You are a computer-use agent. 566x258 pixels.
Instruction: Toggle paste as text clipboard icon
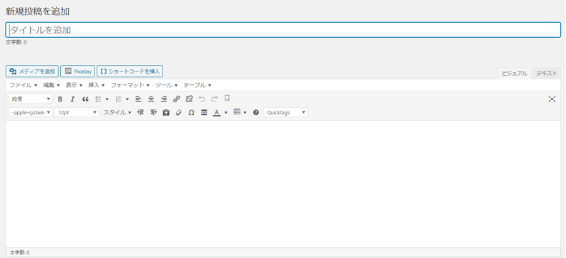(166, 112)
